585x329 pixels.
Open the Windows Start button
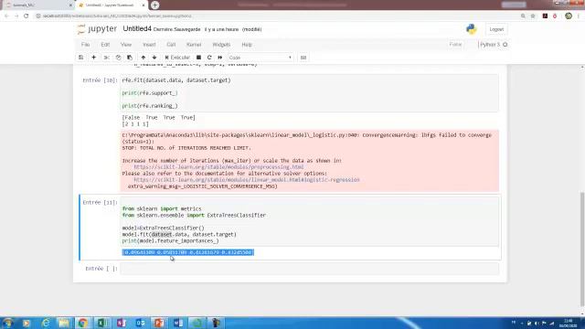(x=7, y=323)
